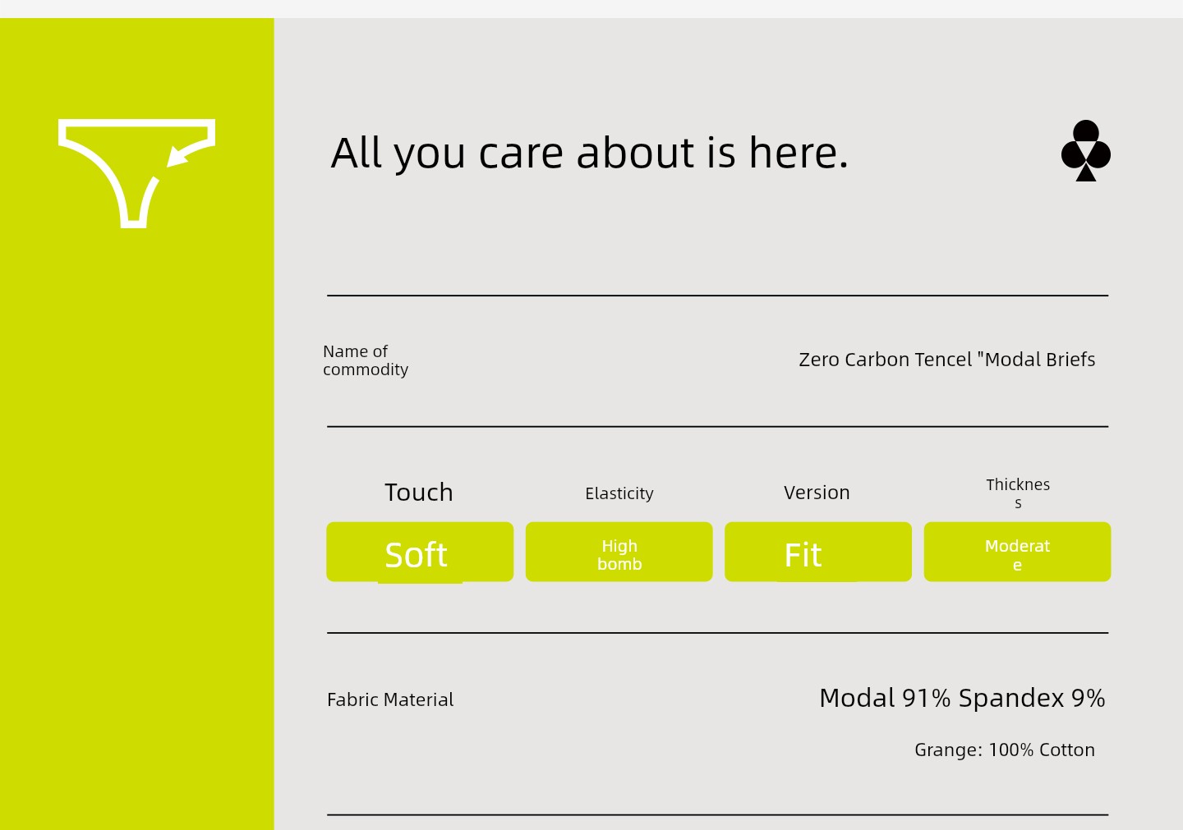Click the divider line below the headline
This screenshot has width=1183, height=830.
pyautogui.click(x=717, y=296)
